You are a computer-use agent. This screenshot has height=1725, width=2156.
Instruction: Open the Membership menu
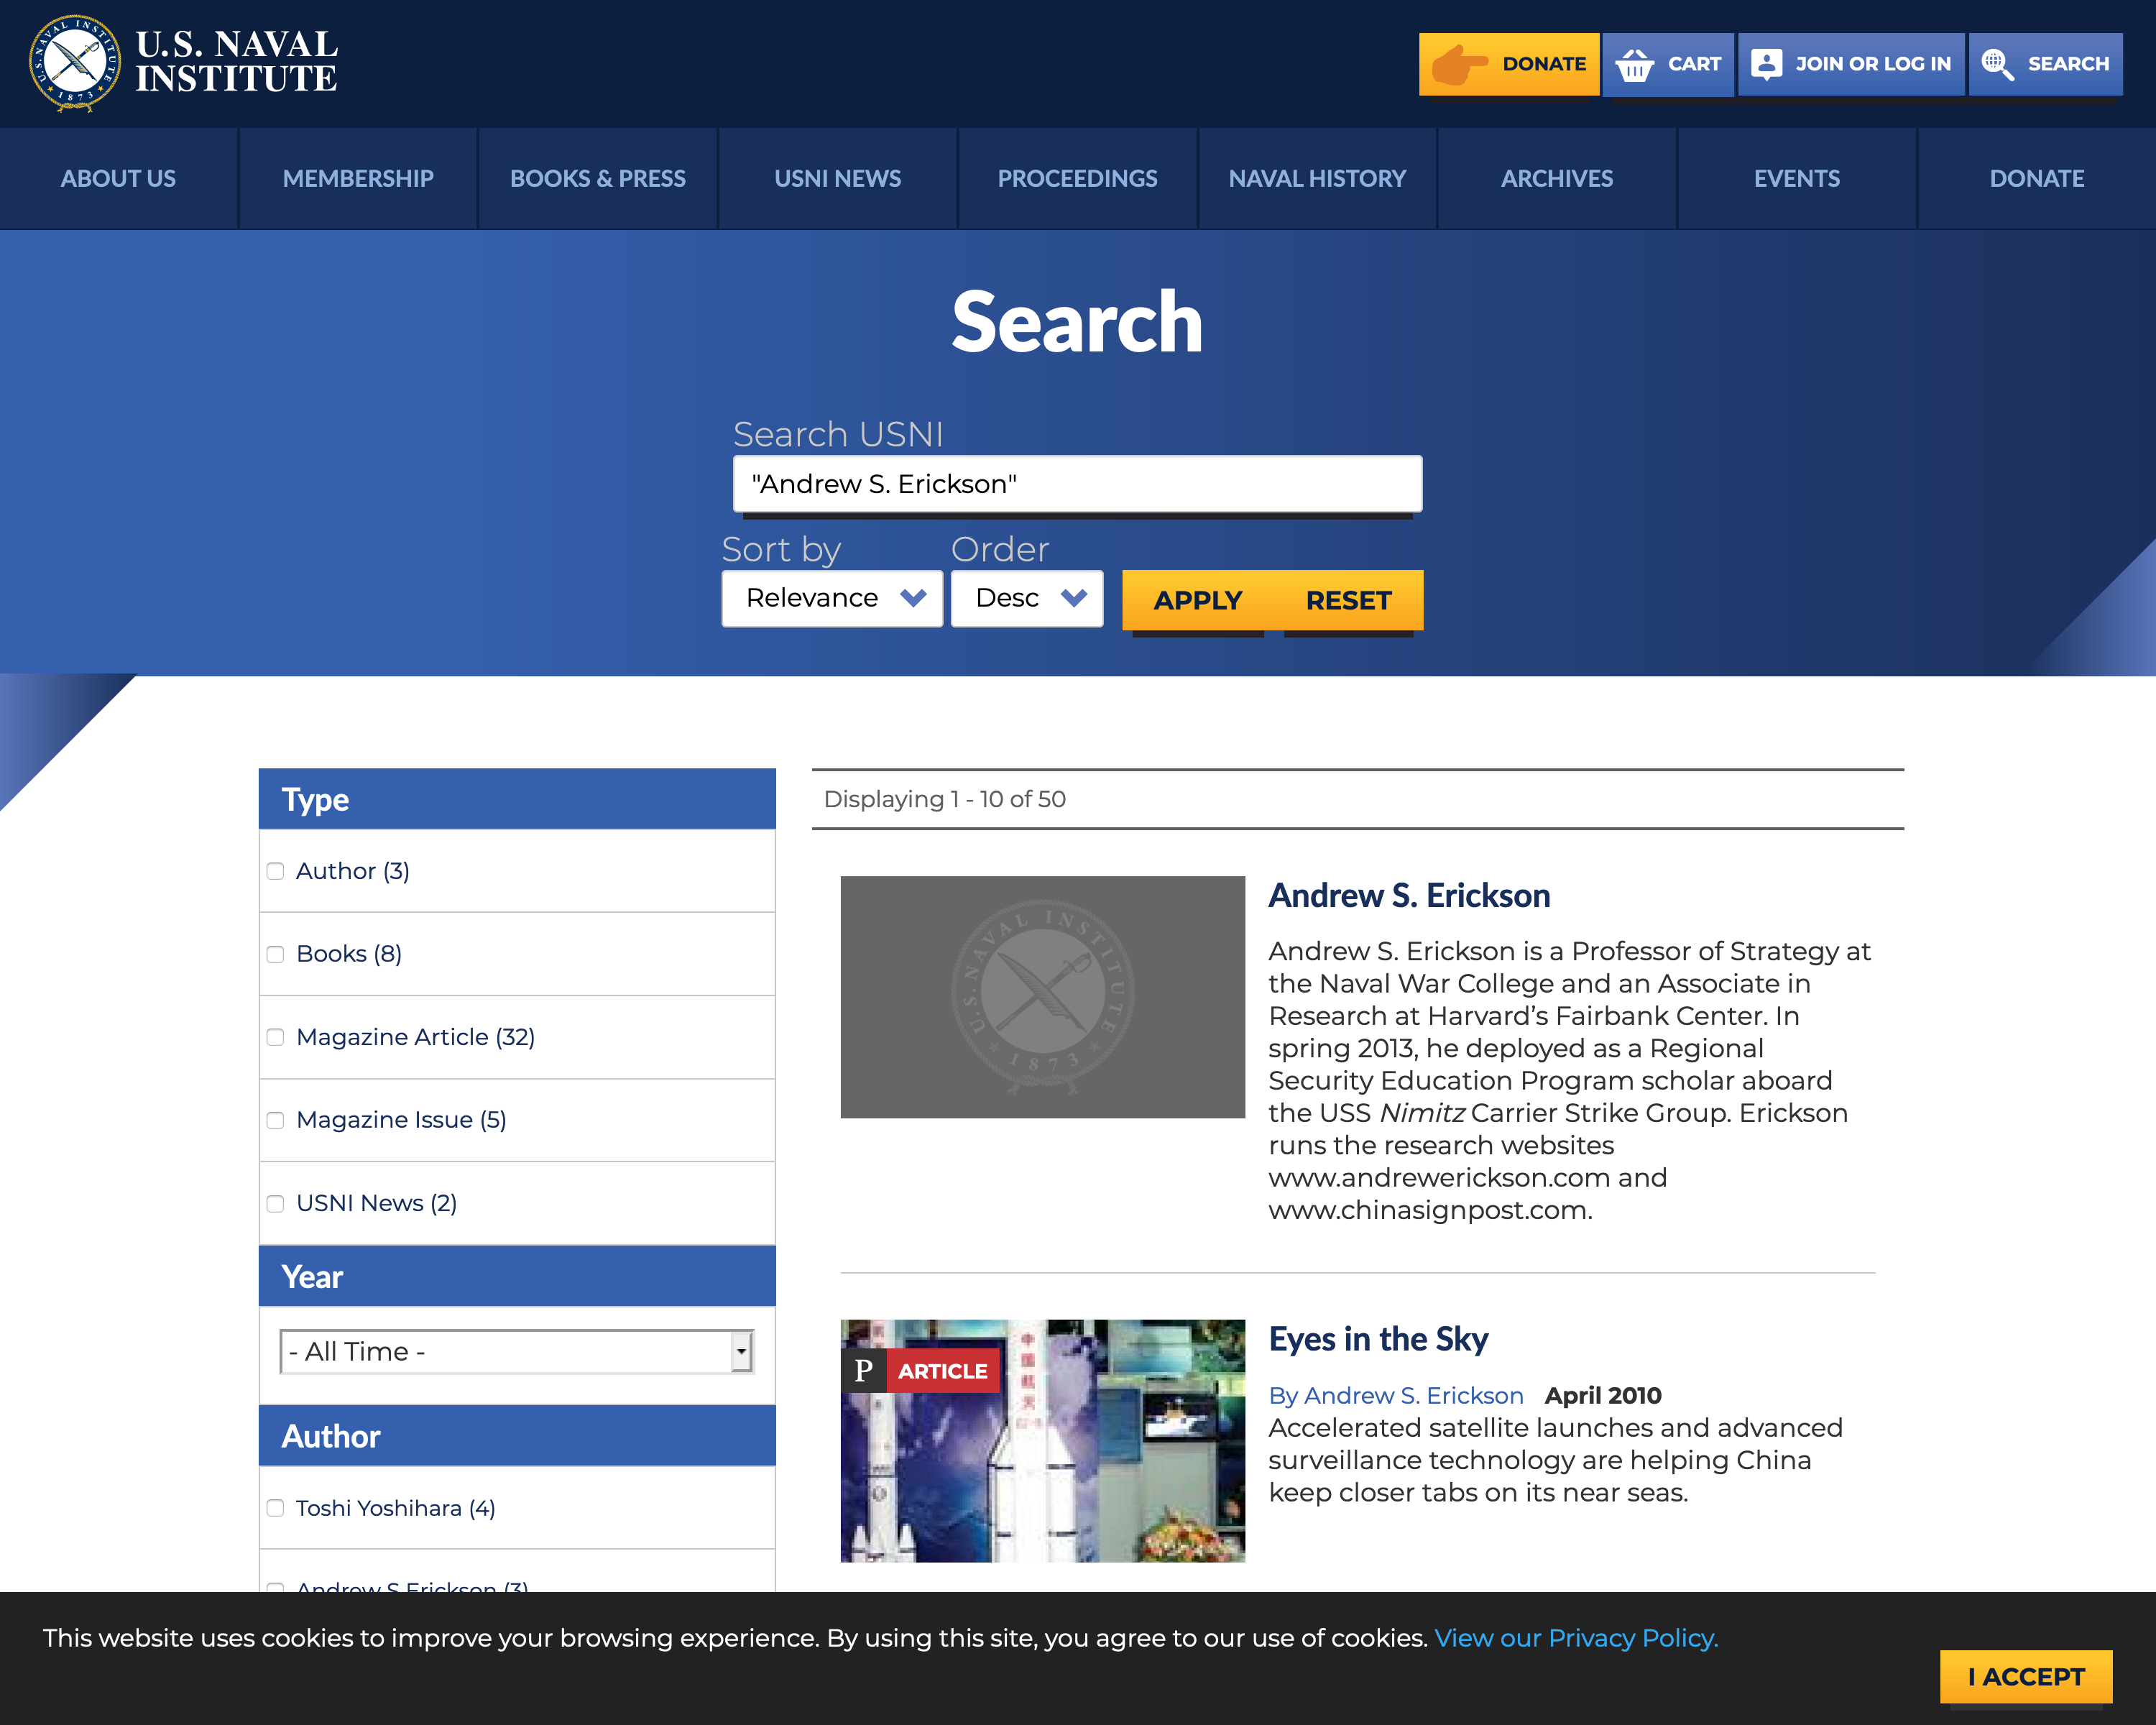coord(358,179)
